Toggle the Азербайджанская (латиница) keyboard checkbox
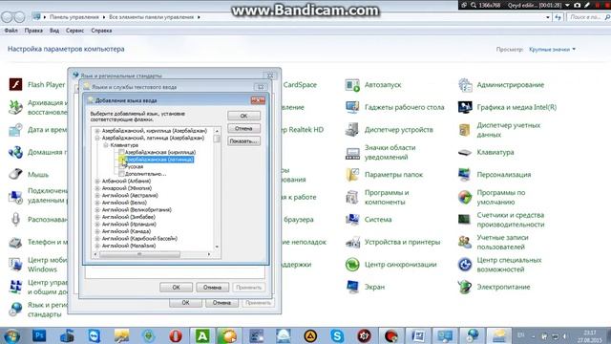Screen dimensions: 611x344 click(x=121, y=160)
